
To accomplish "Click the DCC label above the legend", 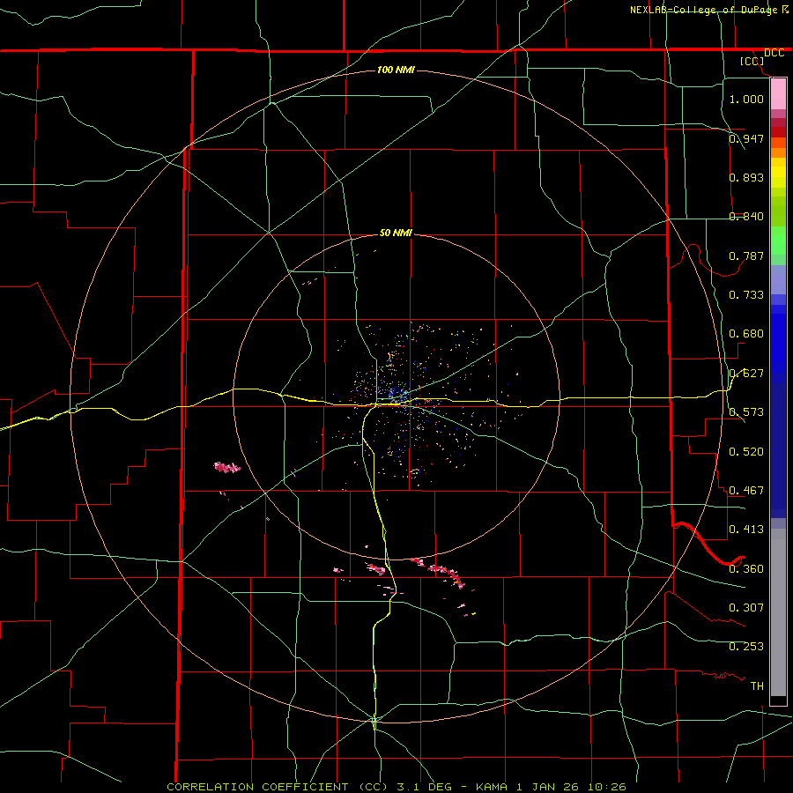I will pos(774,53).
